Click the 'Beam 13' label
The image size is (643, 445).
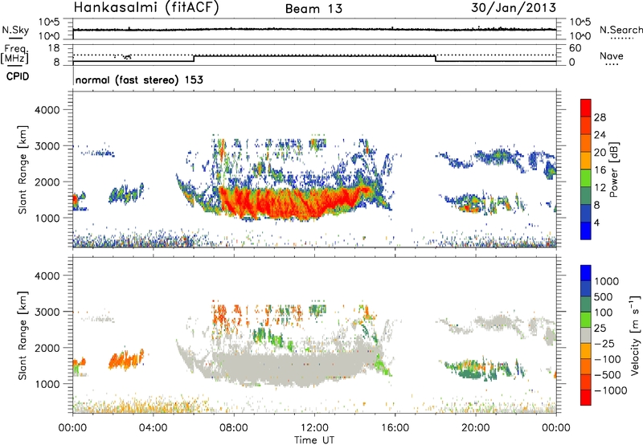tap(313, 9)
